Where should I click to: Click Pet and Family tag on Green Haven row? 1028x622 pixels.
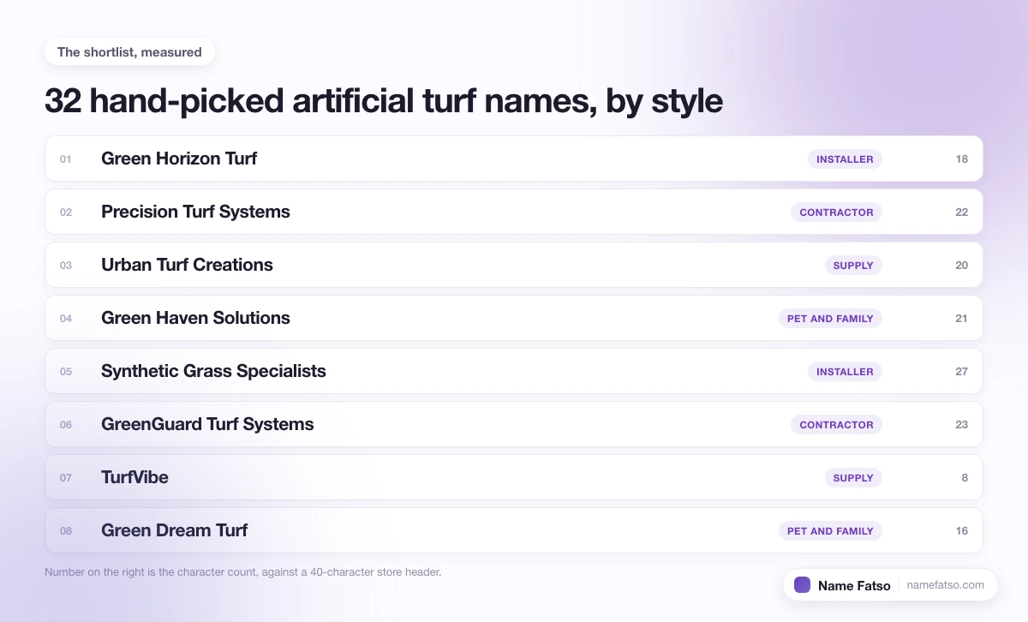(830, 318)
